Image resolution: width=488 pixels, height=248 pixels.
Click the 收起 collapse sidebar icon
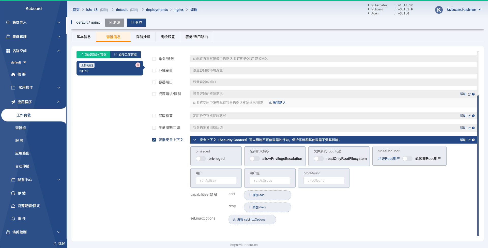tap(55, 243)
